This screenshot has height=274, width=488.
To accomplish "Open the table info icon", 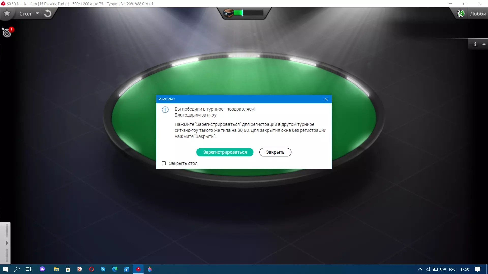I will [x=475, y=44].
